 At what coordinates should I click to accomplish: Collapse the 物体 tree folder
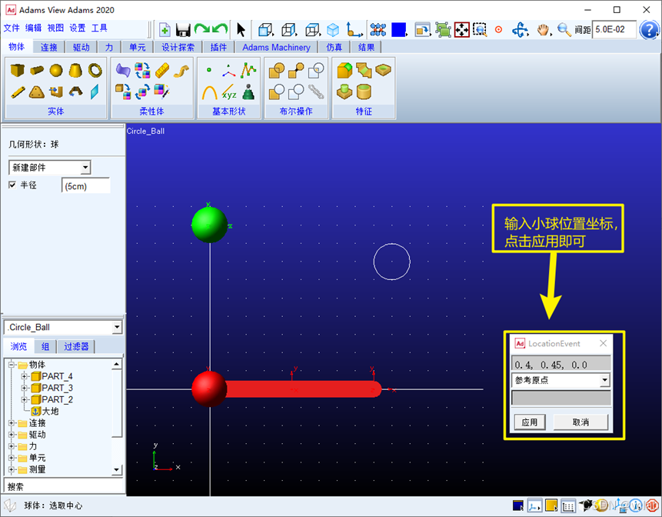(12, 364)
